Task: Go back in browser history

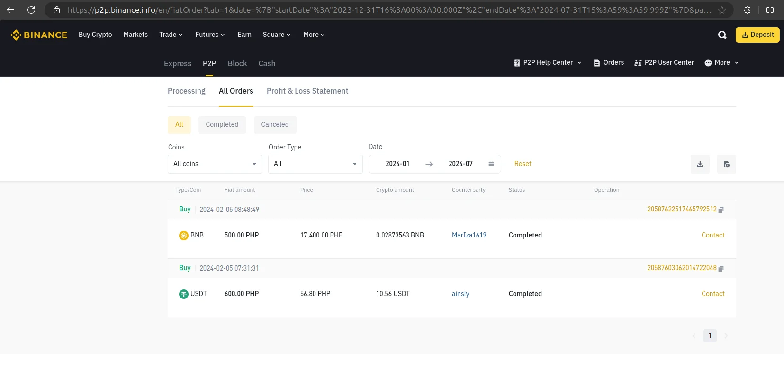Action: [10, 10]
